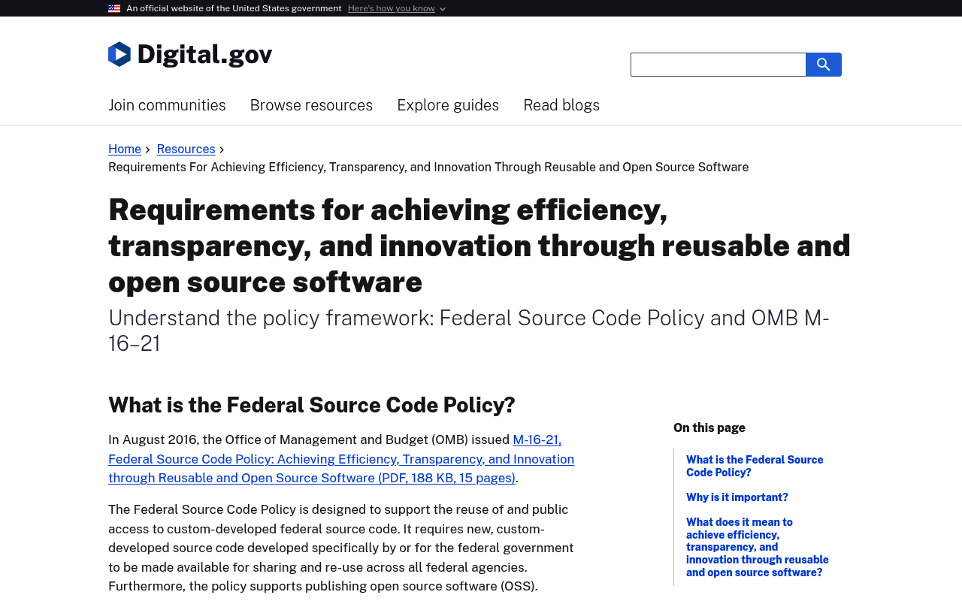
Task: Click the magnifying glass search button
Action: [x=824, y=65]
